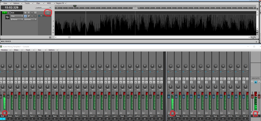Solo the Snare channel in the console
The image size is (261, 121).
(x=12, y=82)
